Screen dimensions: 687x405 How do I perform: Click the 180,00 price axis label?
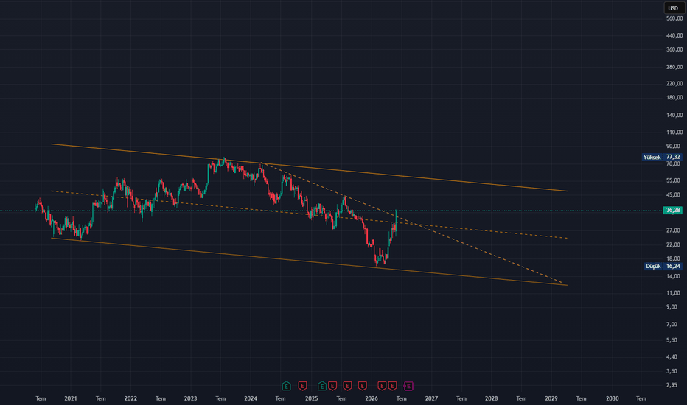pos(674,98)
